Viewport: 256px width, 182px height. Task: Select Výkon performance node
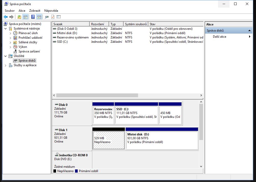23,47
